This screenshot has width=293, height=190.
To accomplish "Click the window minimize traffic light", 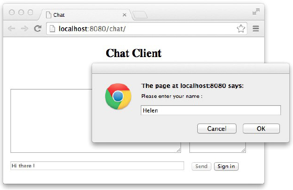I will pyautogui.click(x=21, y=13).
